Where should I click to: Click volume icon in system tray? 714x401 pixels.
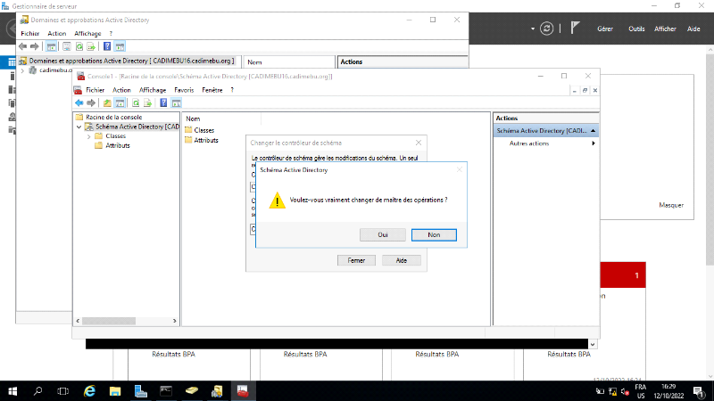(625, 391)
